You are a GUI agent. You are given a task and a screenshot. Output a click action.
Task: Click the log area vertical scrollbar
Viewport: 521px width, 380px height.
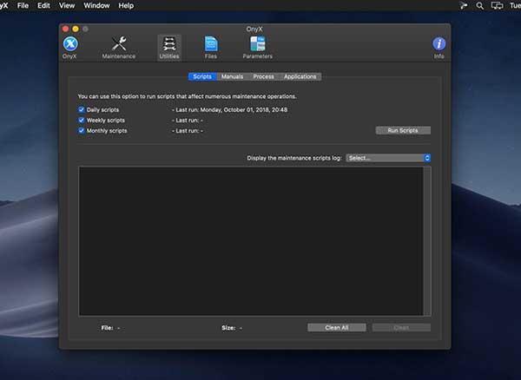pos(427,241)
